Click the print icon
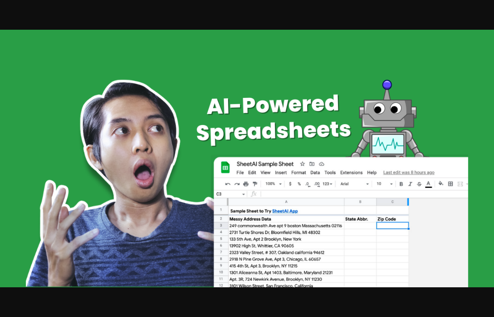This screenshot has height=317, width=494. pyautogui.click(x=246, y=184)
